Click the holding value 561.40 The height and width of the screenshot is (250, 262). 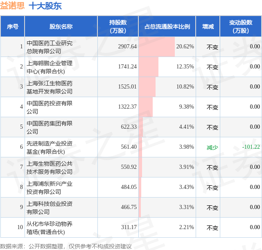(x=129, y=147)
